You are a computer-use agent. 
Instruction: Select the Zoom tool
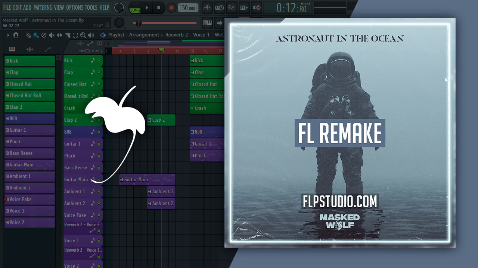pyautogui.click(x=83, y=35)
